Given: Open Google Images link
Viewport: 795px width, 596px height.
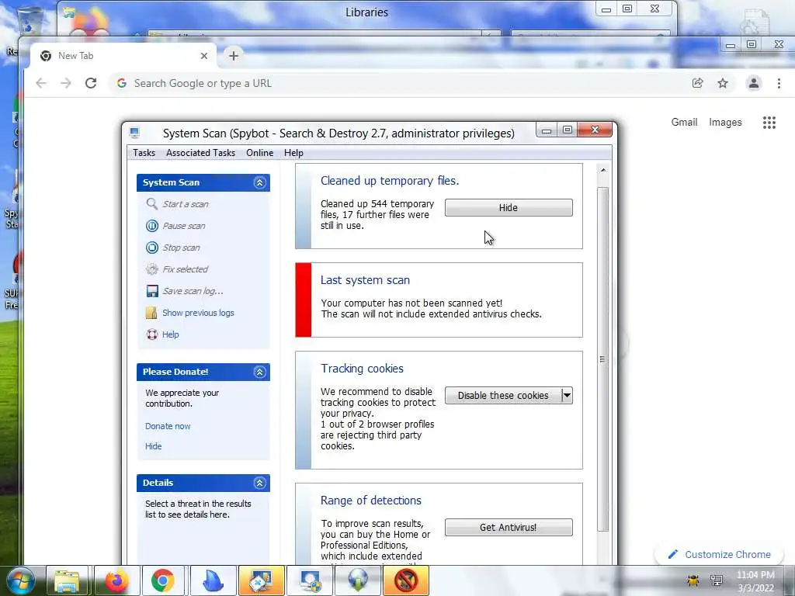Looking at the screenshot, I should tap(725, 122).
